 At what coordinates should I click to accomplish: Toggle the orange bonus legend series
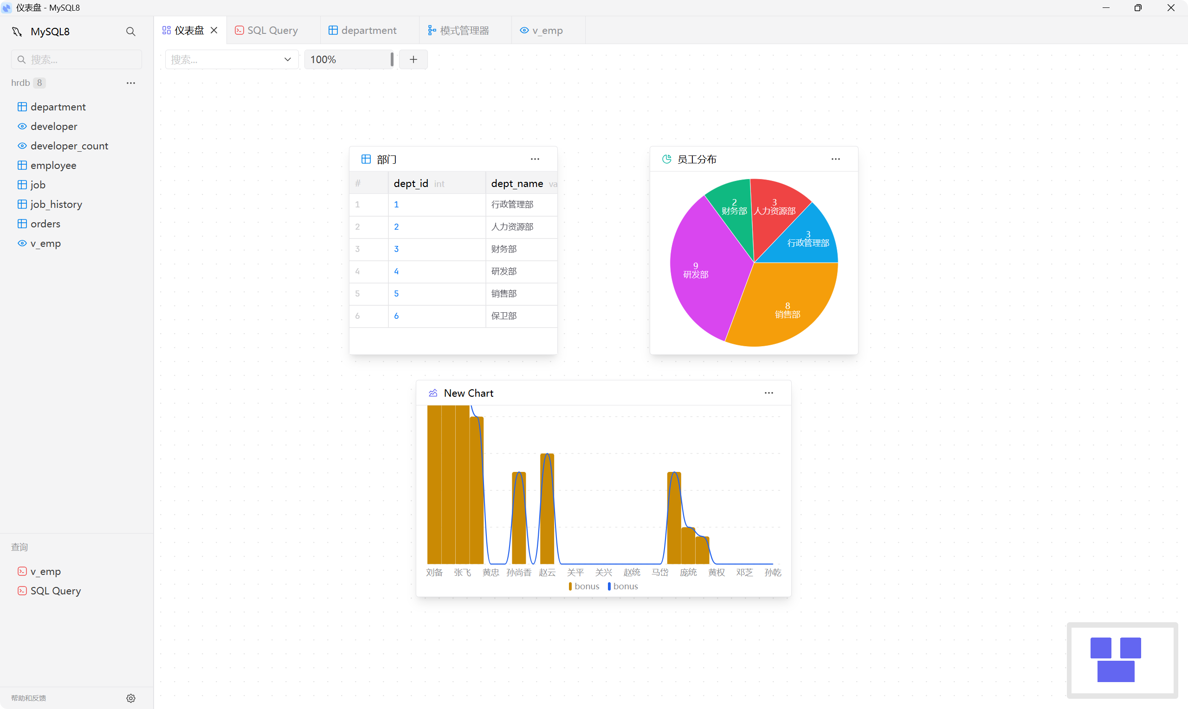pos(583,586)
